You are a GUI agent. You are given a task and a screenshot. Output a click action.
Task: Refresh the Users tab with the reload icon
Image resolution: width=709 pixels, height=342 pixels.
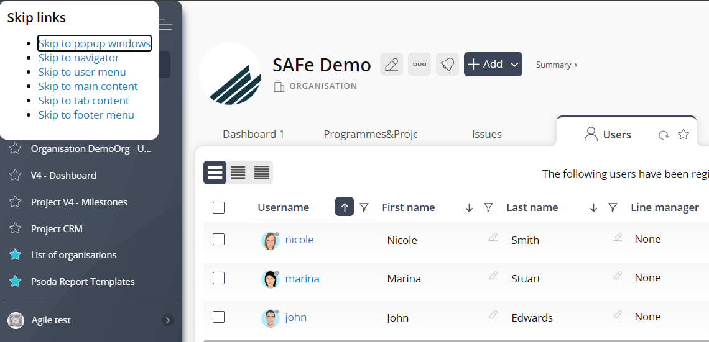pyautogui.click(x=664, y=135)
